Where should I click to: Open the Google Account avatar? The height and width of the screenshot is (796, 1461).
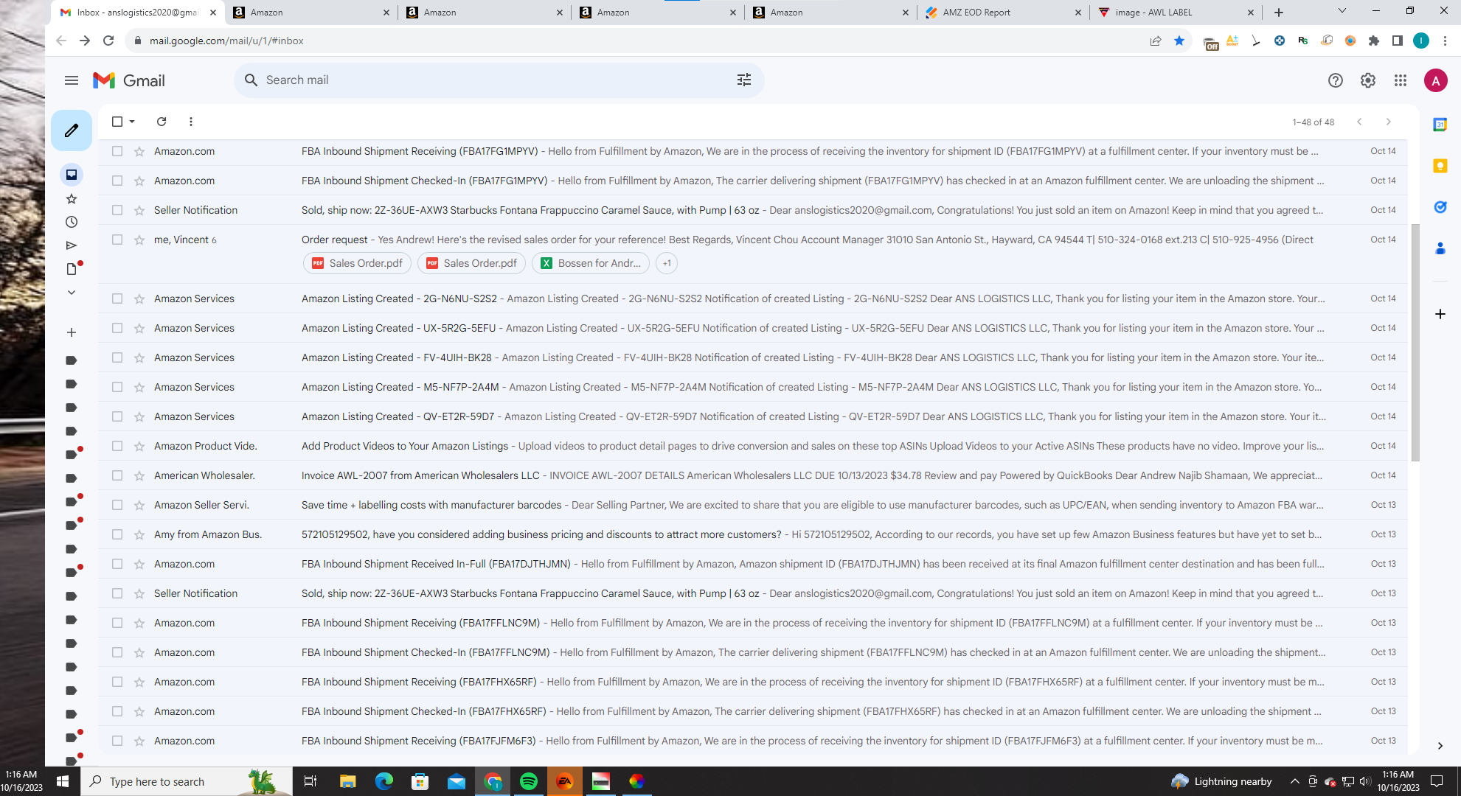point(1435,80)
